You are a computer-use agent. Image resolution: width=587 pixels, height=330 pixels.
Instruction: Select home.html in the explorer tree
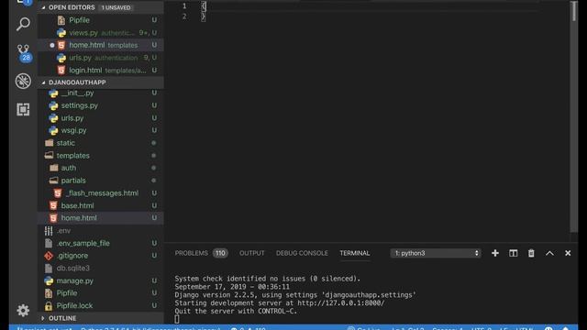coord(100,218)
